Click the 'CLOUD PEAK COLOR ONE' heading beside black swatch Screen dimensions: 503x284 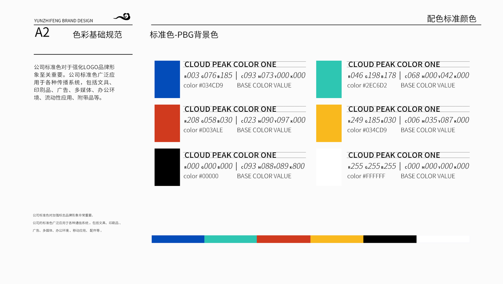[x=231, y=155]
